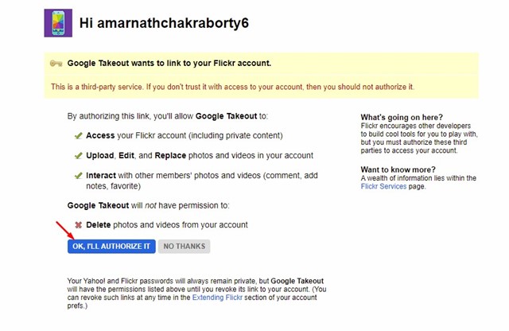Image resolution: width=509 pixels, height=331 pixels.
Task: Click the Access your Flickr account line
Action: click(184, 136)
